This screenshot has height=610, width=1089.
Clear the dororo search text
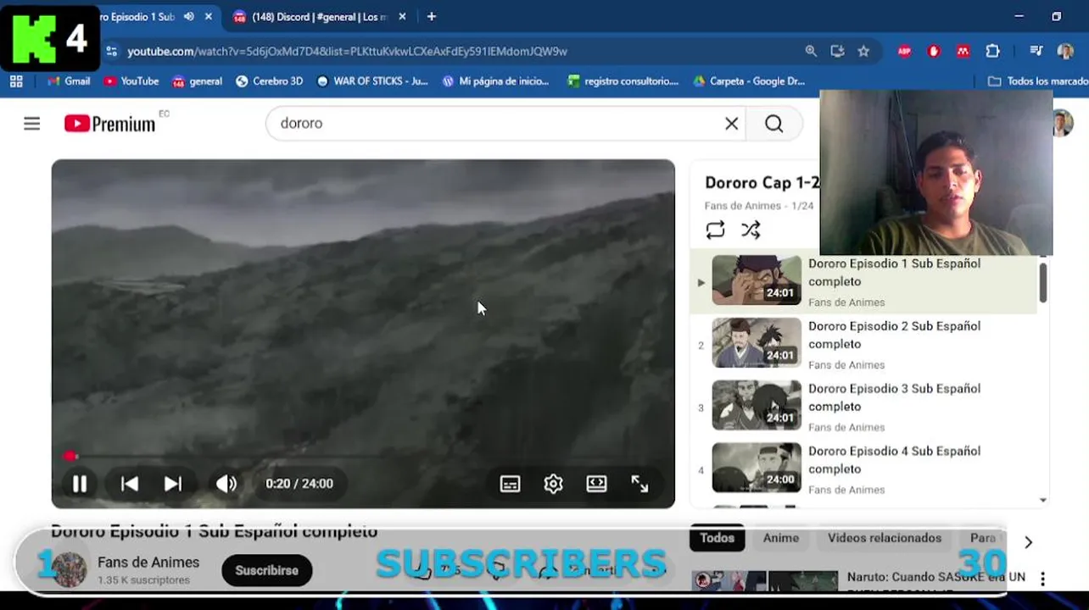tap(731, 124)
